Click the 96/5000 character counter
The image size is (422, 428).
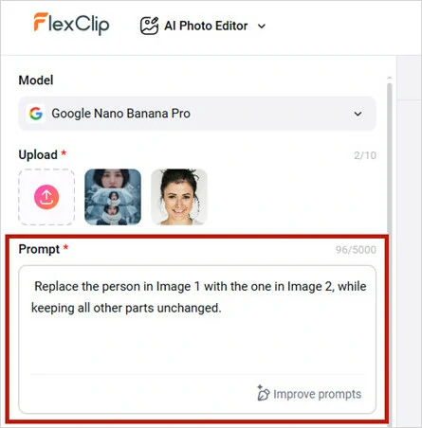[356, 250]
